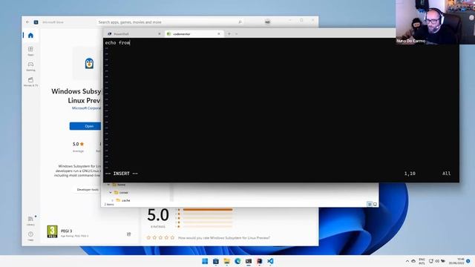Go to Home in Microsoft Store sidebar
Screen dimensions: 475x267
pos(30,36)
